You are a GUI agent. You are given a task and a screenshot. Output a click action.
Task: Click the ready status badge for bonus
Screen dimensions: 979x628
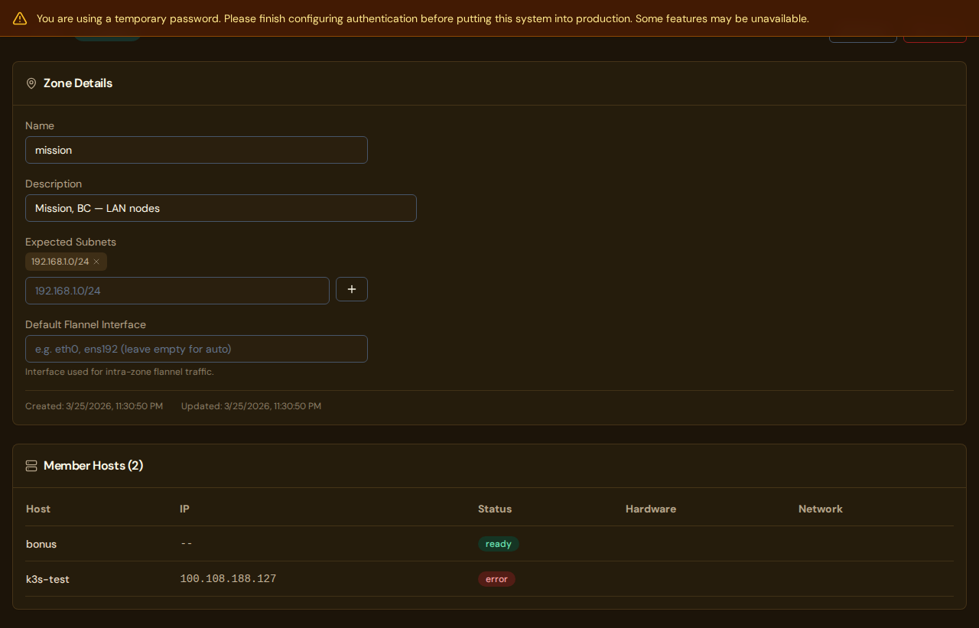[x=498, y=543]
